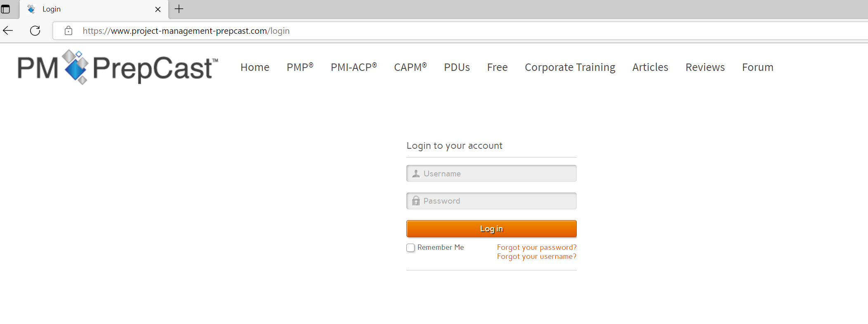Click the orange Log in button
This screenshot has width=868, height=324.
pos(491,229)
